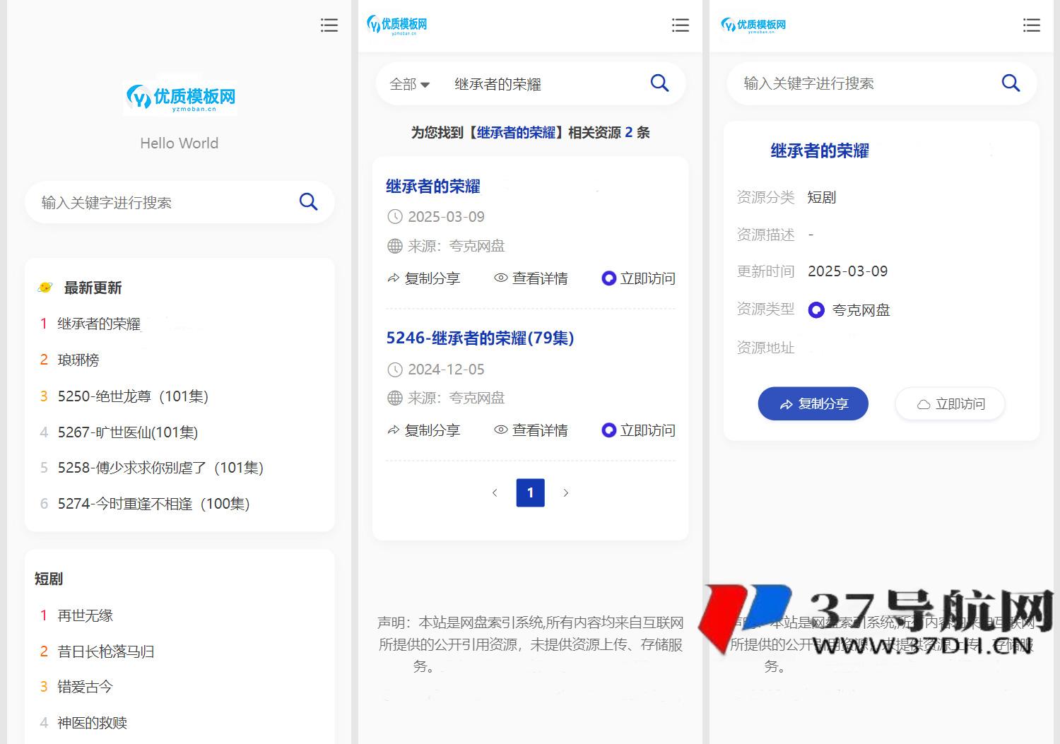This screenshot has width=1060, height=744.
Task: Click the search magnifier icon on homepage search bar
Action: coord(308,202)
